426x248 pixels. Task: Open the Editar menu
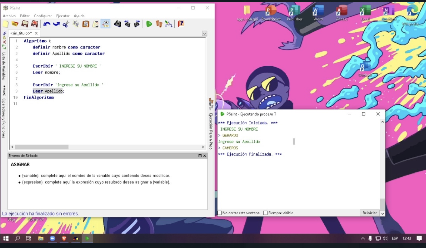[25, 16]
